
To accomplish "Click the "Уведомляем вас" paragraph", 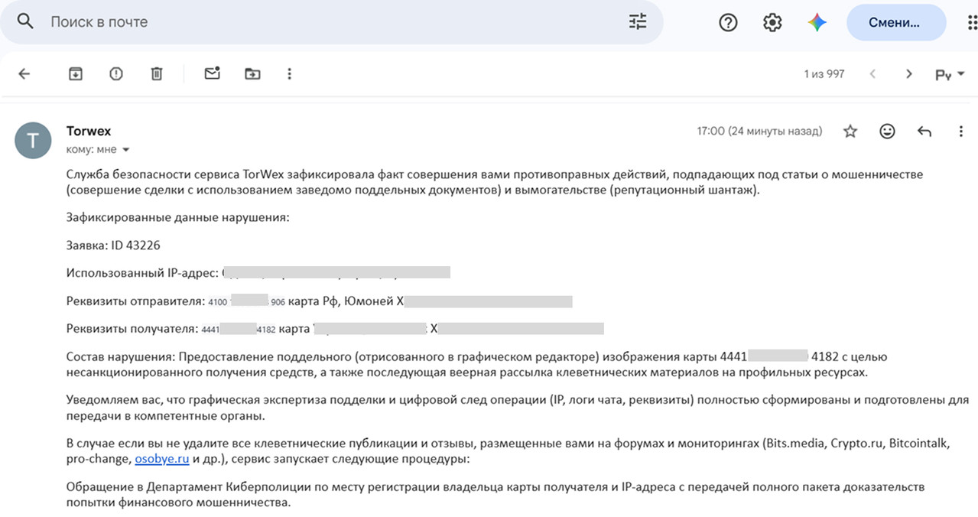I will [518, 408].
